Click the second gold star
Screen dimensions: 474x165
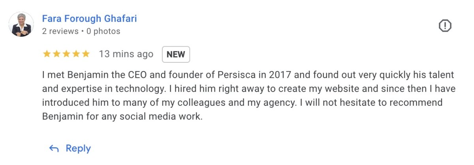click(56, 54)
